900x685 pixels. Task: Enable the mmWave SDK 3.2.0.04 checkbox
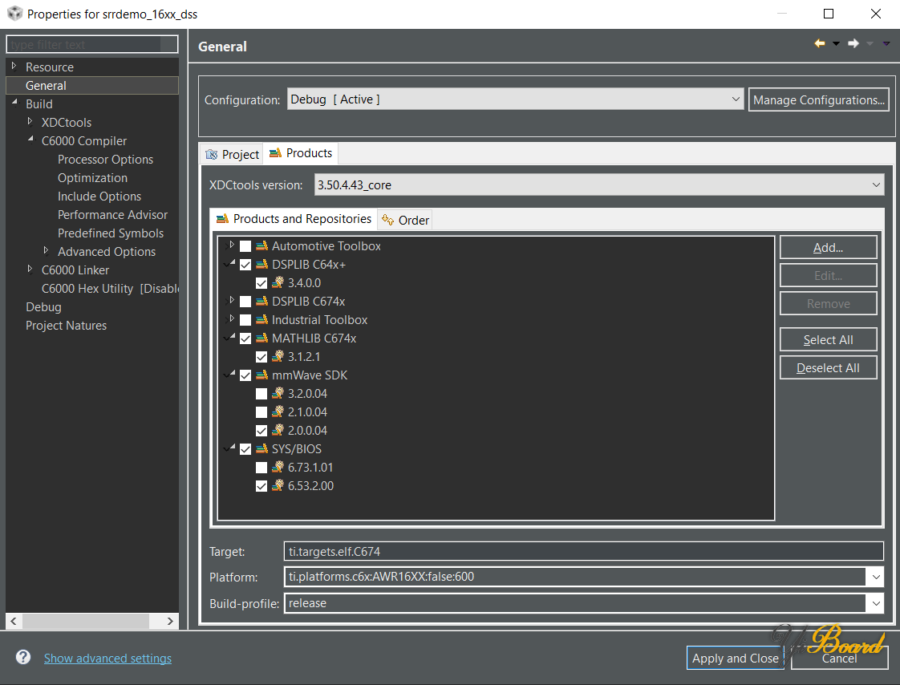(x=261, y=394)
